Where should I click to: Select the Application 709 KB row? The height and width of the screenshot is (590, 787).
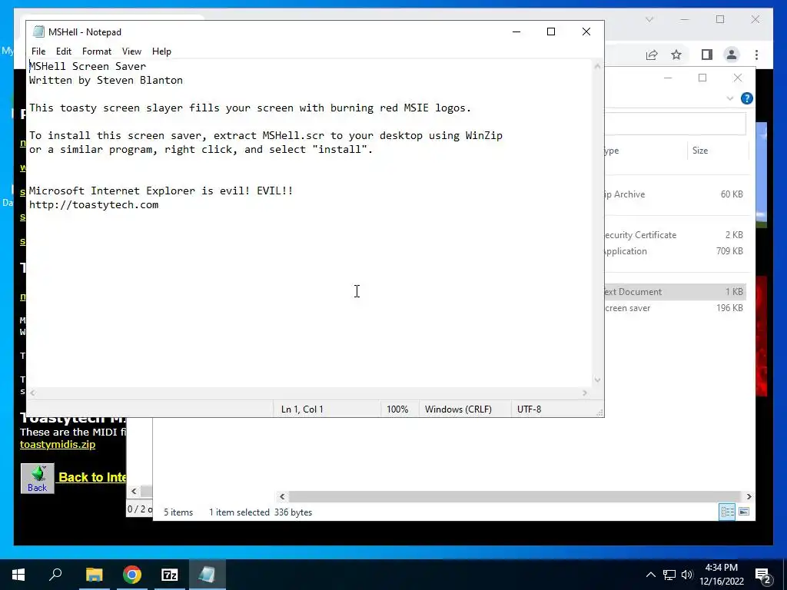[676, 251]
